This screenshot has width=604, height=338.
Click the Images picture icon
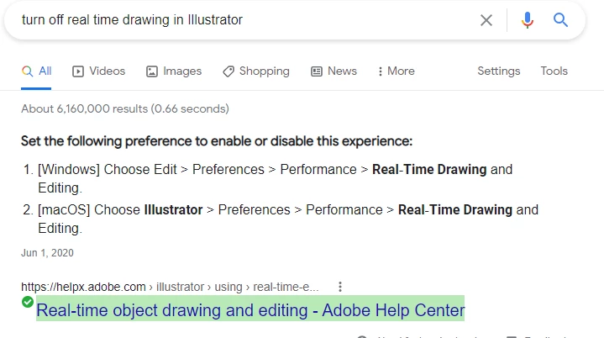point(152,71)
